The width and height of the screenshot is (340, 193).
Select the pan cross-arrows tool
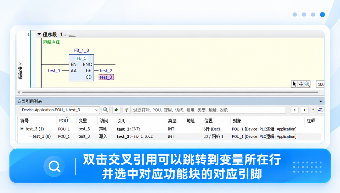tap(301, 84)
